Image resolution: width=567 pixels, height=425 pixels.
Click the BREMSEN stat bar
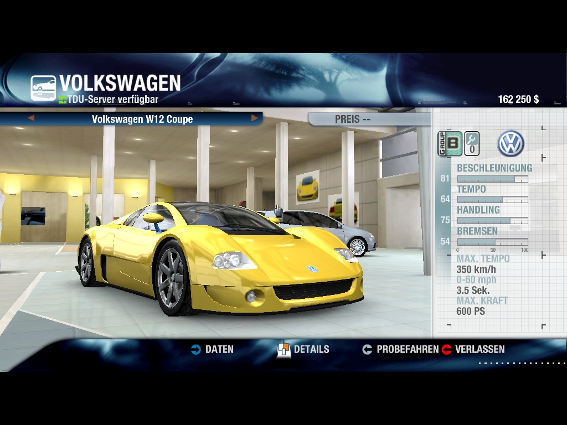tap(492, 242)
